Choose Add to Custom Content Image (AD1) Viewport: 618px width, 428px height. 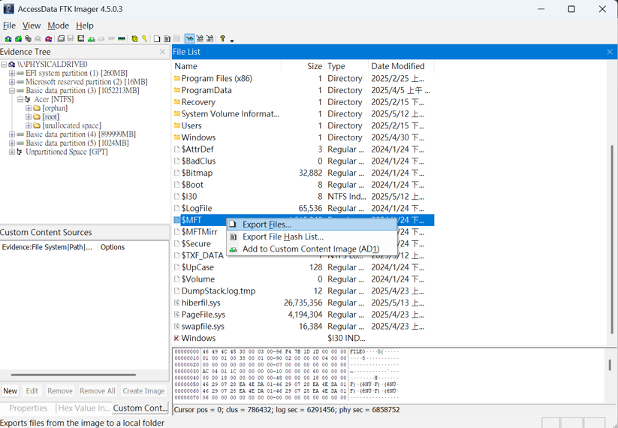tap(312, 249)
